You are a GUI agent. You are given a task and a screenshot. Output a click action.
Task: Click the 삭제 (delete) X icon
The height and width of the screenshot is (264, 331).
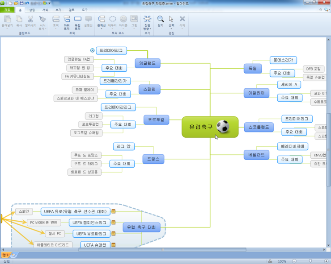(182, 21)
